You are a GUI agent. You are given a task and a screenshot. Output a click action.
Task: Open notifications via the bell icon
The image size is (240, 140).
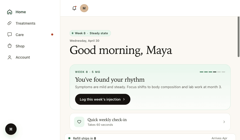click(x=74, y=8)
